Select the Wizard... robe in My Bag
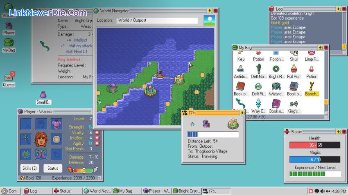The width and height of the screenshot is (348, 195). tap(276, 89)
